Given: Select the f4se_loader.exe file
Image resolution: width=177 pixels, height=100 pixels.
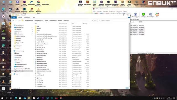Looking at the screenshot, I should click(40, 50).
